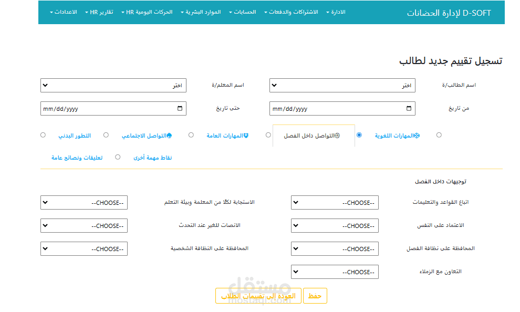The image size is (520, 312).
Task: Select the checked radio of التواصل داخل الفصل
Action: click(x=359, y=135)
